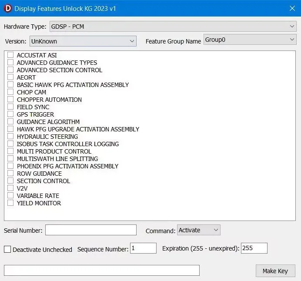Check the SECTION CONTROL box
301x281 pixels.
coord(10,181)
